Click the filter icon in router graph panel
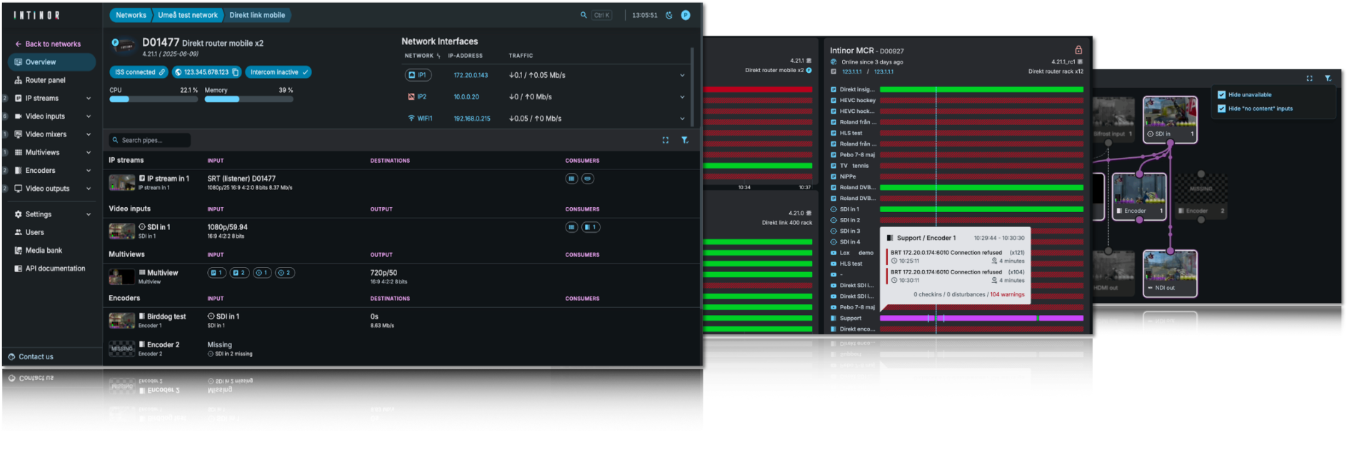Image resolution: width=1347 pixels, height=475 pixels. tap(1328, 79)
